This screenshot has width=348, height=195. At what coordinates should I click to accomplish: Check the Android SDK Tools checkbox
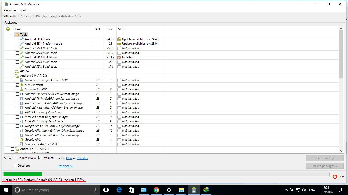coord(17,39)
